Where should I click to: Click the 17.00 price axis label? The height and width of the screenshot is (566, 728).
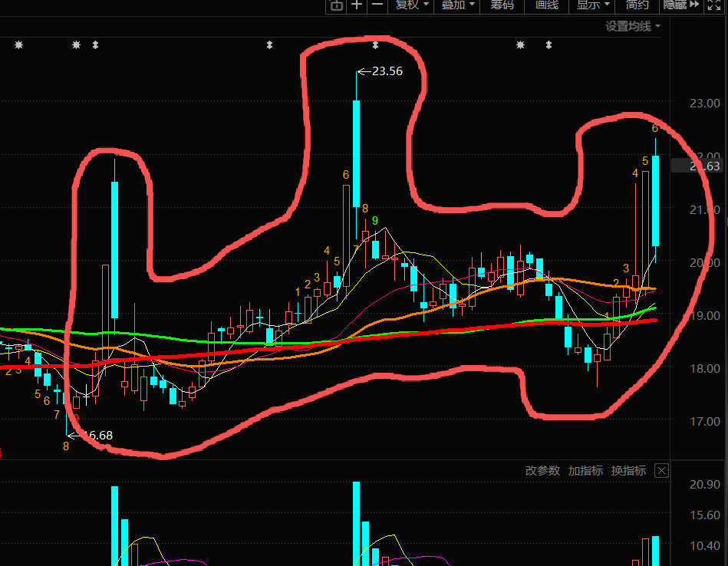(x=705, y=422)
